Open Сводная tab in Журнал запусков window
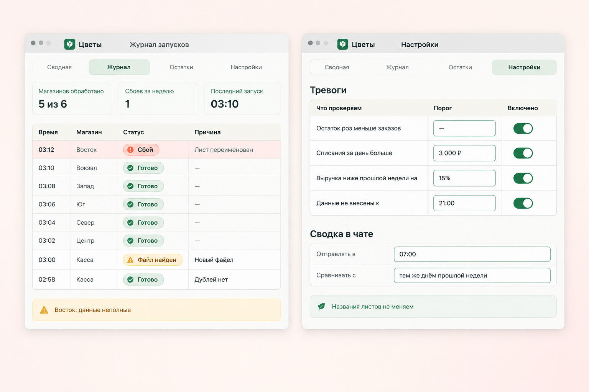The width and height of the screenshot is (589, 392). [x=59, y=67]
